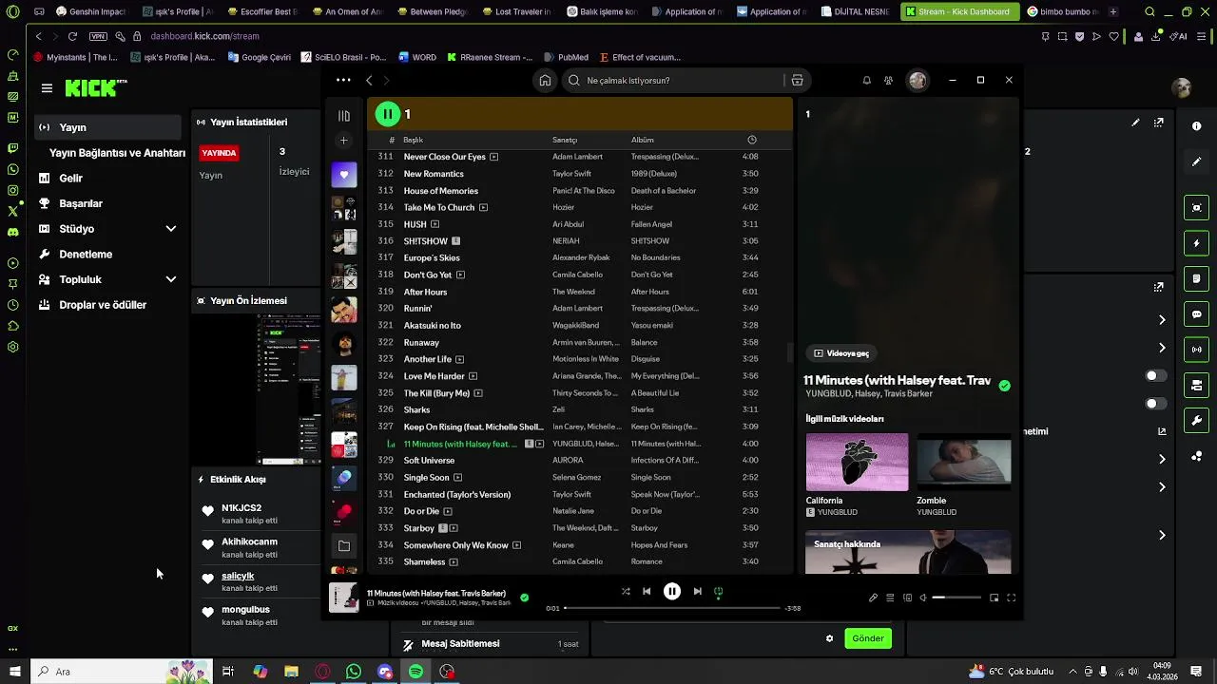
Task: Open the Google Çeviri bookmark
Action: pyautogui.click(x=259, y=57)
